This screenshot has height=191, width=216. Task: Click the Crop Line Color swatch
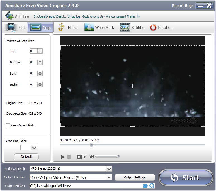coord(26,148)
